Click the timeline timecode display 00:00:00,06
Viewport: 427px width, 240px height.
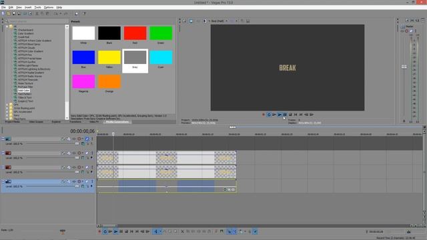(83, 131)
